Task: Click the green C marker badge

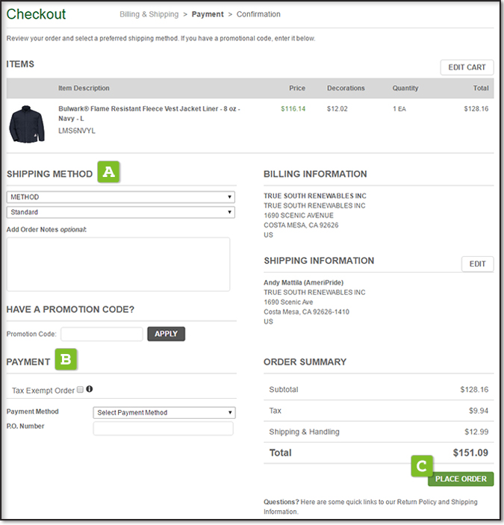Action: 421,466
